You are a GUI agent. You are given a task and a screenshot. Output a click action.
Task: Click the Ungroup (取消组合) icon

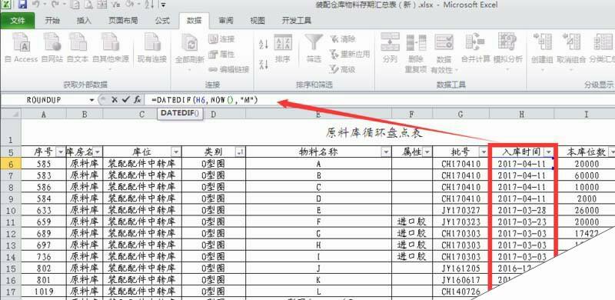pyautogui.click(x=571, y=52)
